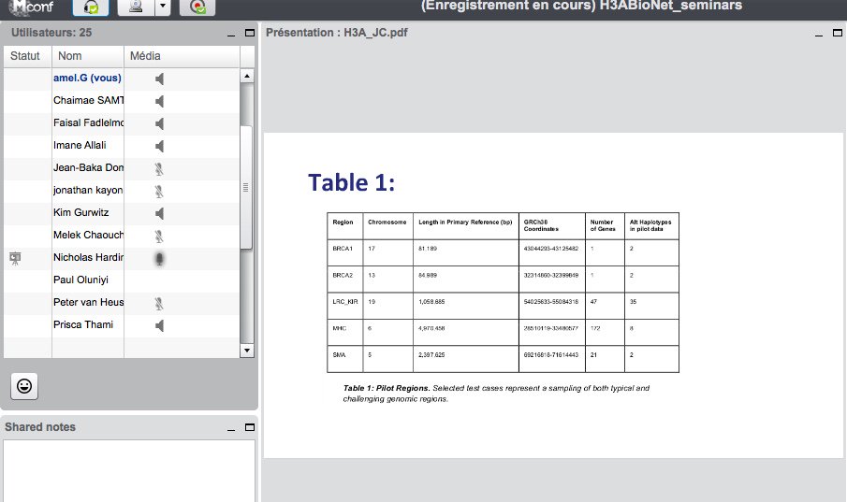Click speaker icon for Faisal Fadlelmo
Viewport: 847px width, 502px height.
click(159, 123)
